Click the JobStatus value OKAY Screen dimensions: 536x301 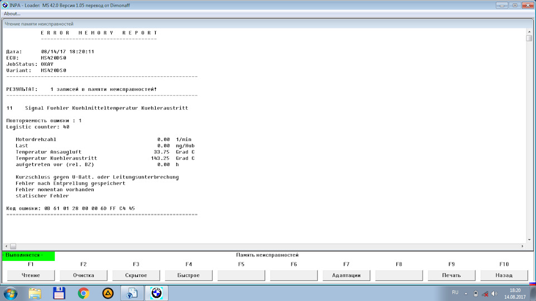point(47,64)
